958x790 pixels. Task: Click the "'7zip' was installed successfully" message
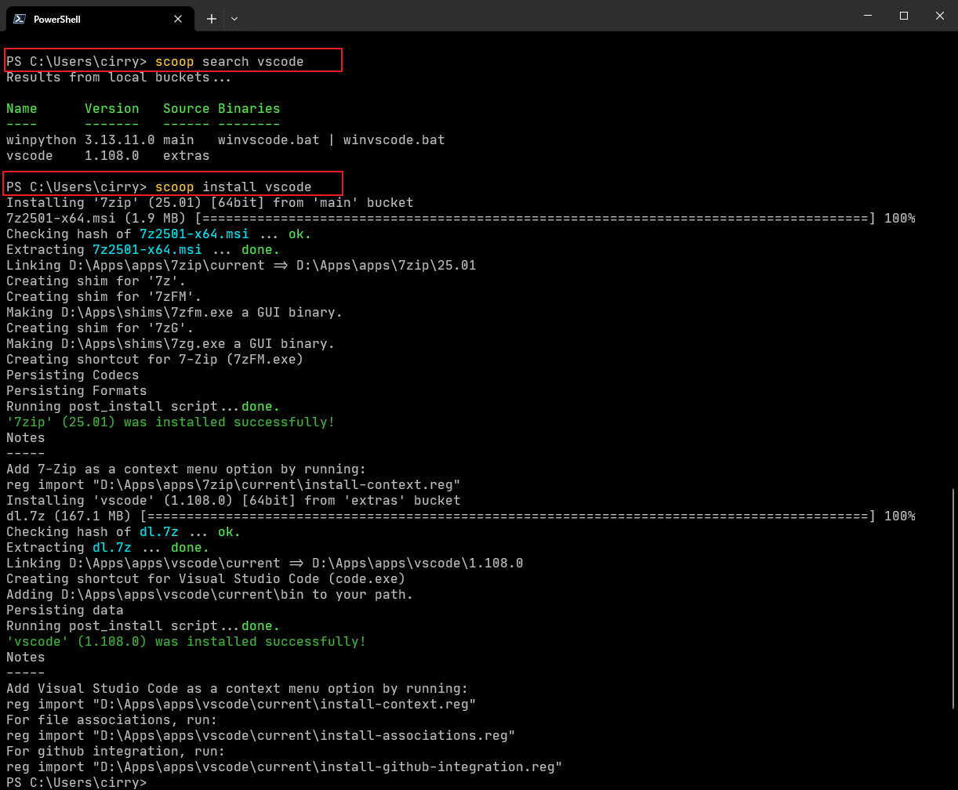[170, 422]
